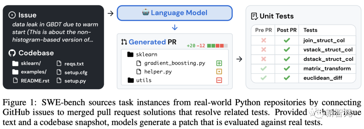Select the Post PR column header
Screen dimensions: 364x129
287,30
